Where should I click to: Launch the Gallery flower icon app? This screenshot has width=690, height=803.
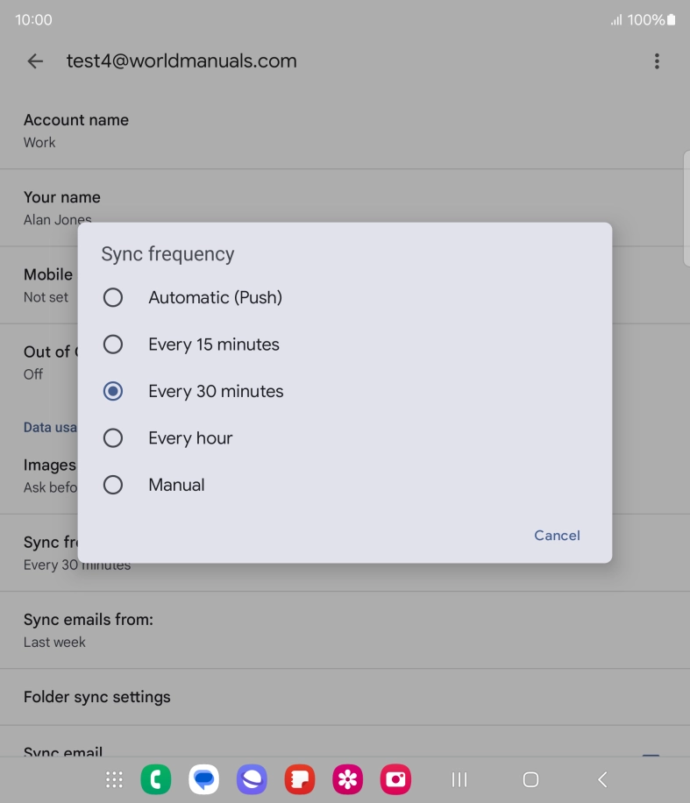[348, 779]
